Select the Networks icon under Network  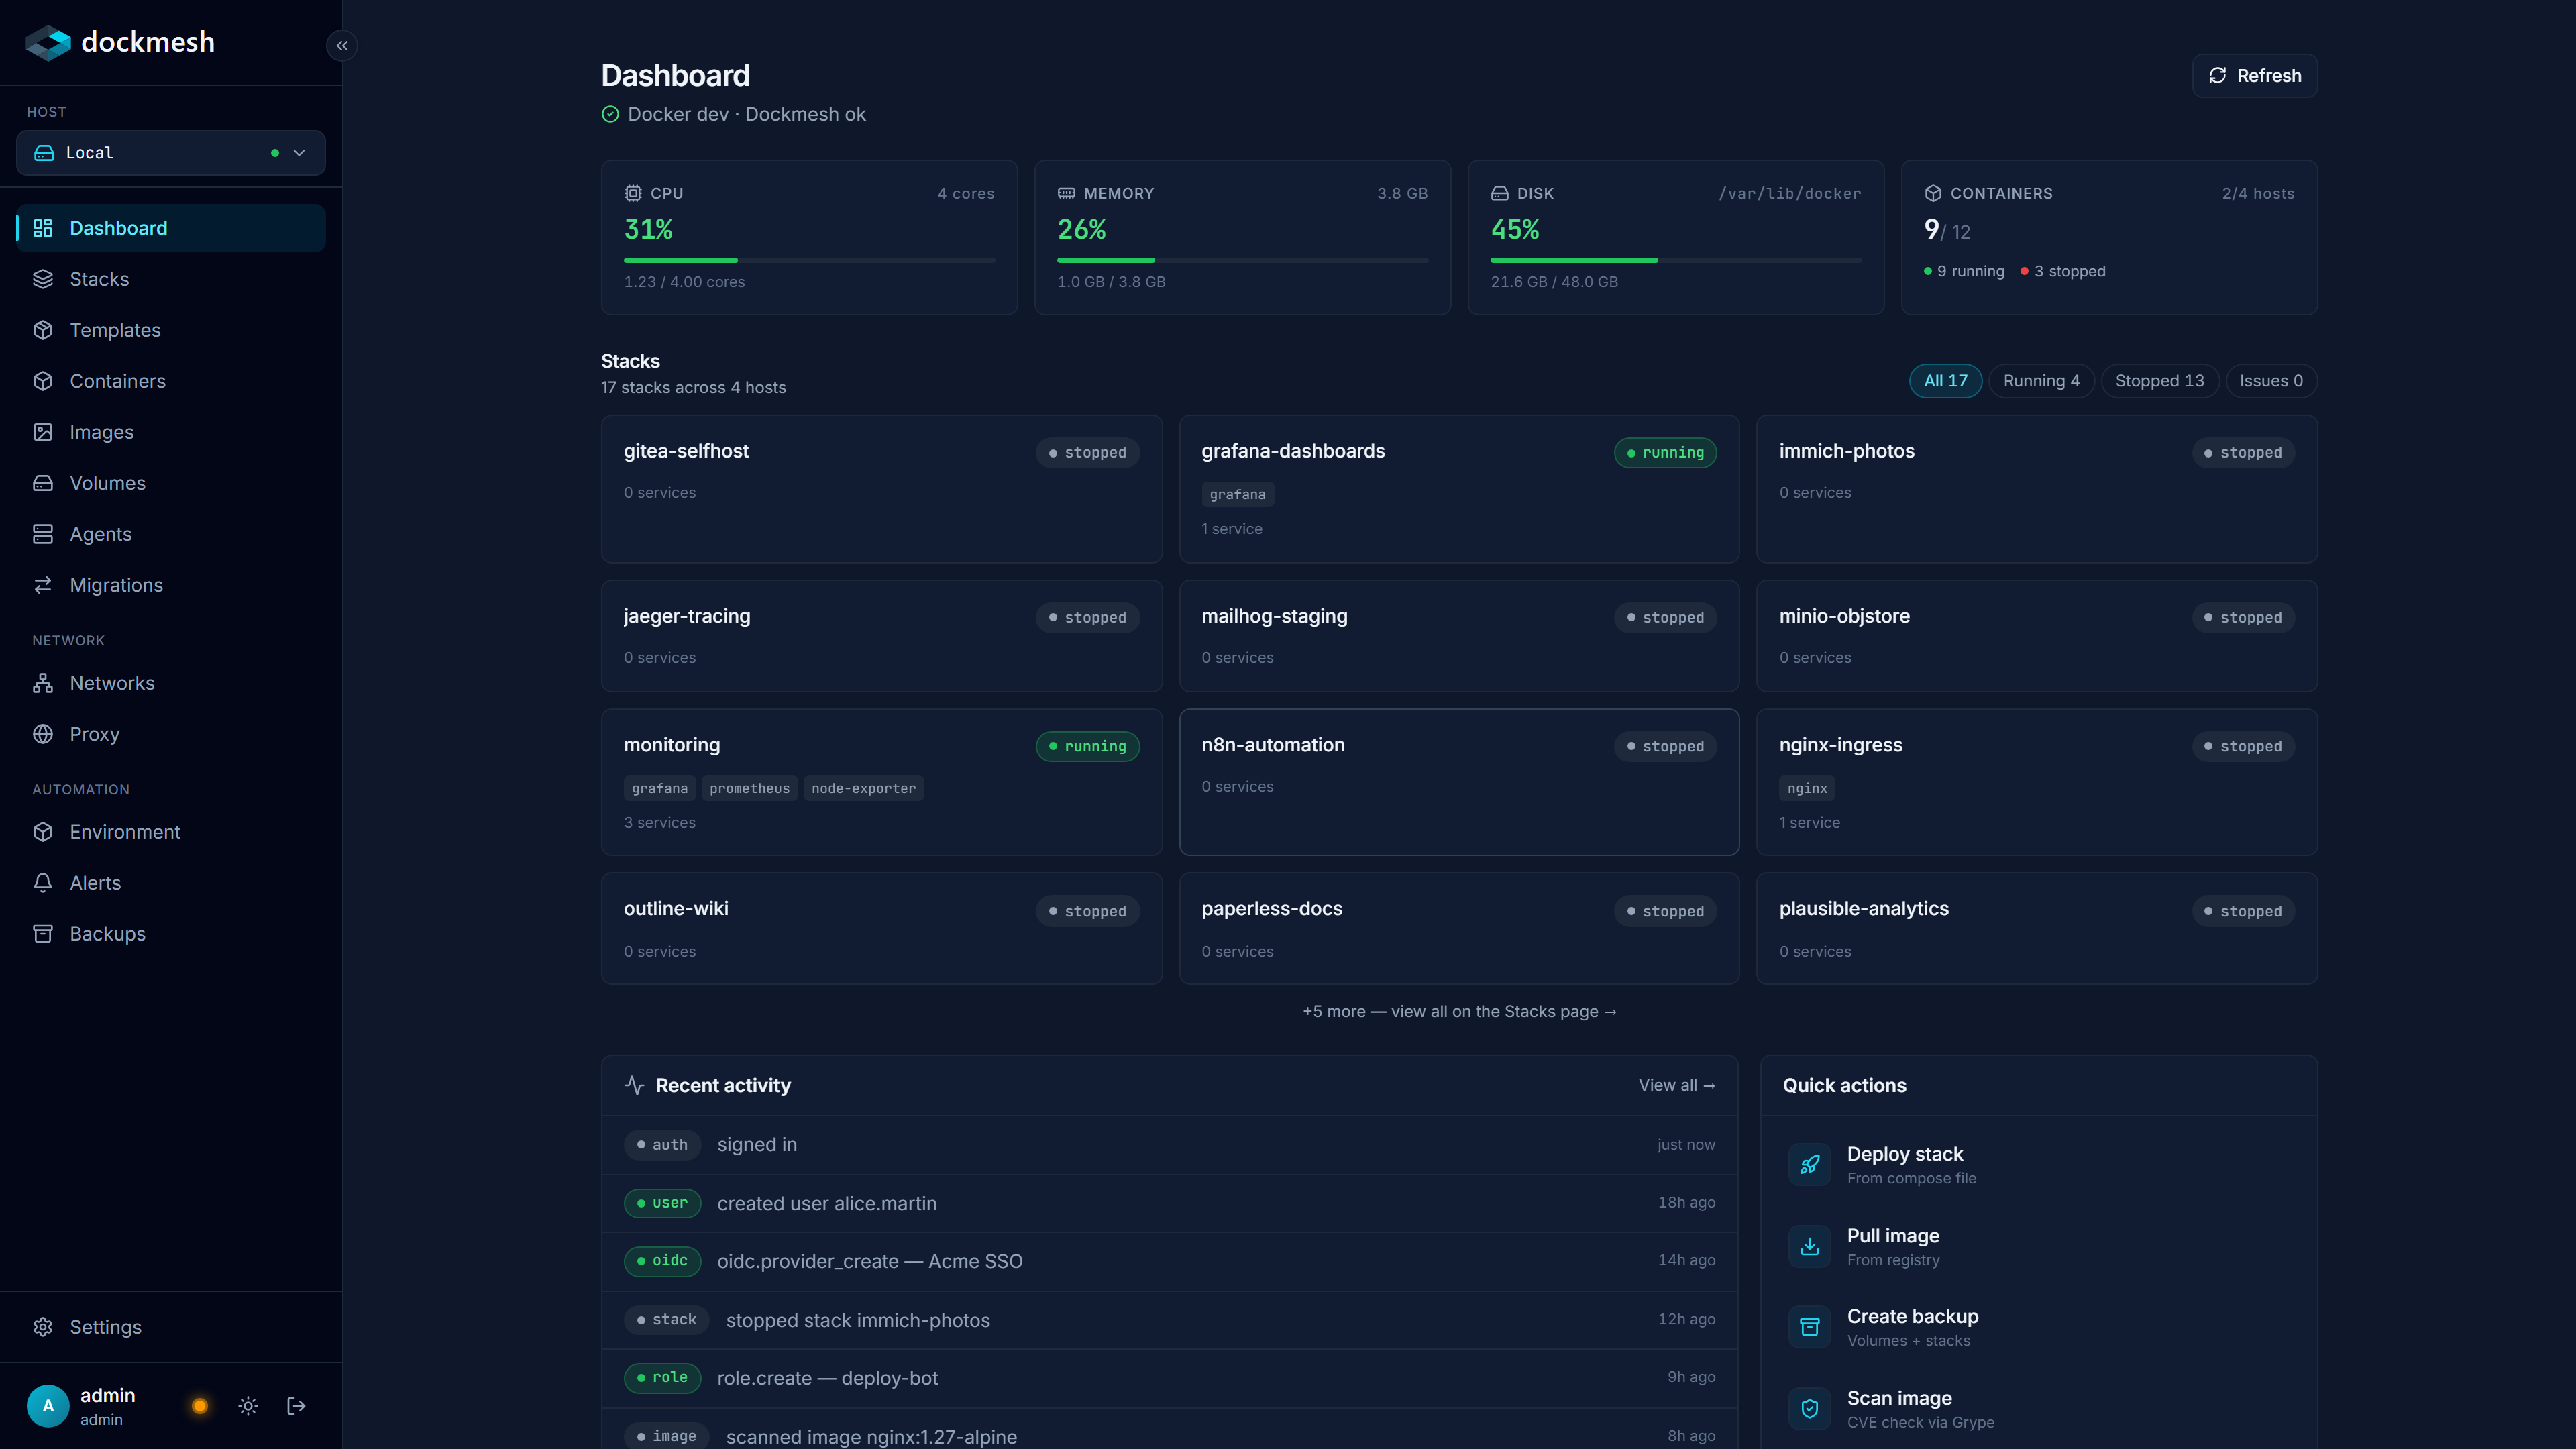(44, 683)
